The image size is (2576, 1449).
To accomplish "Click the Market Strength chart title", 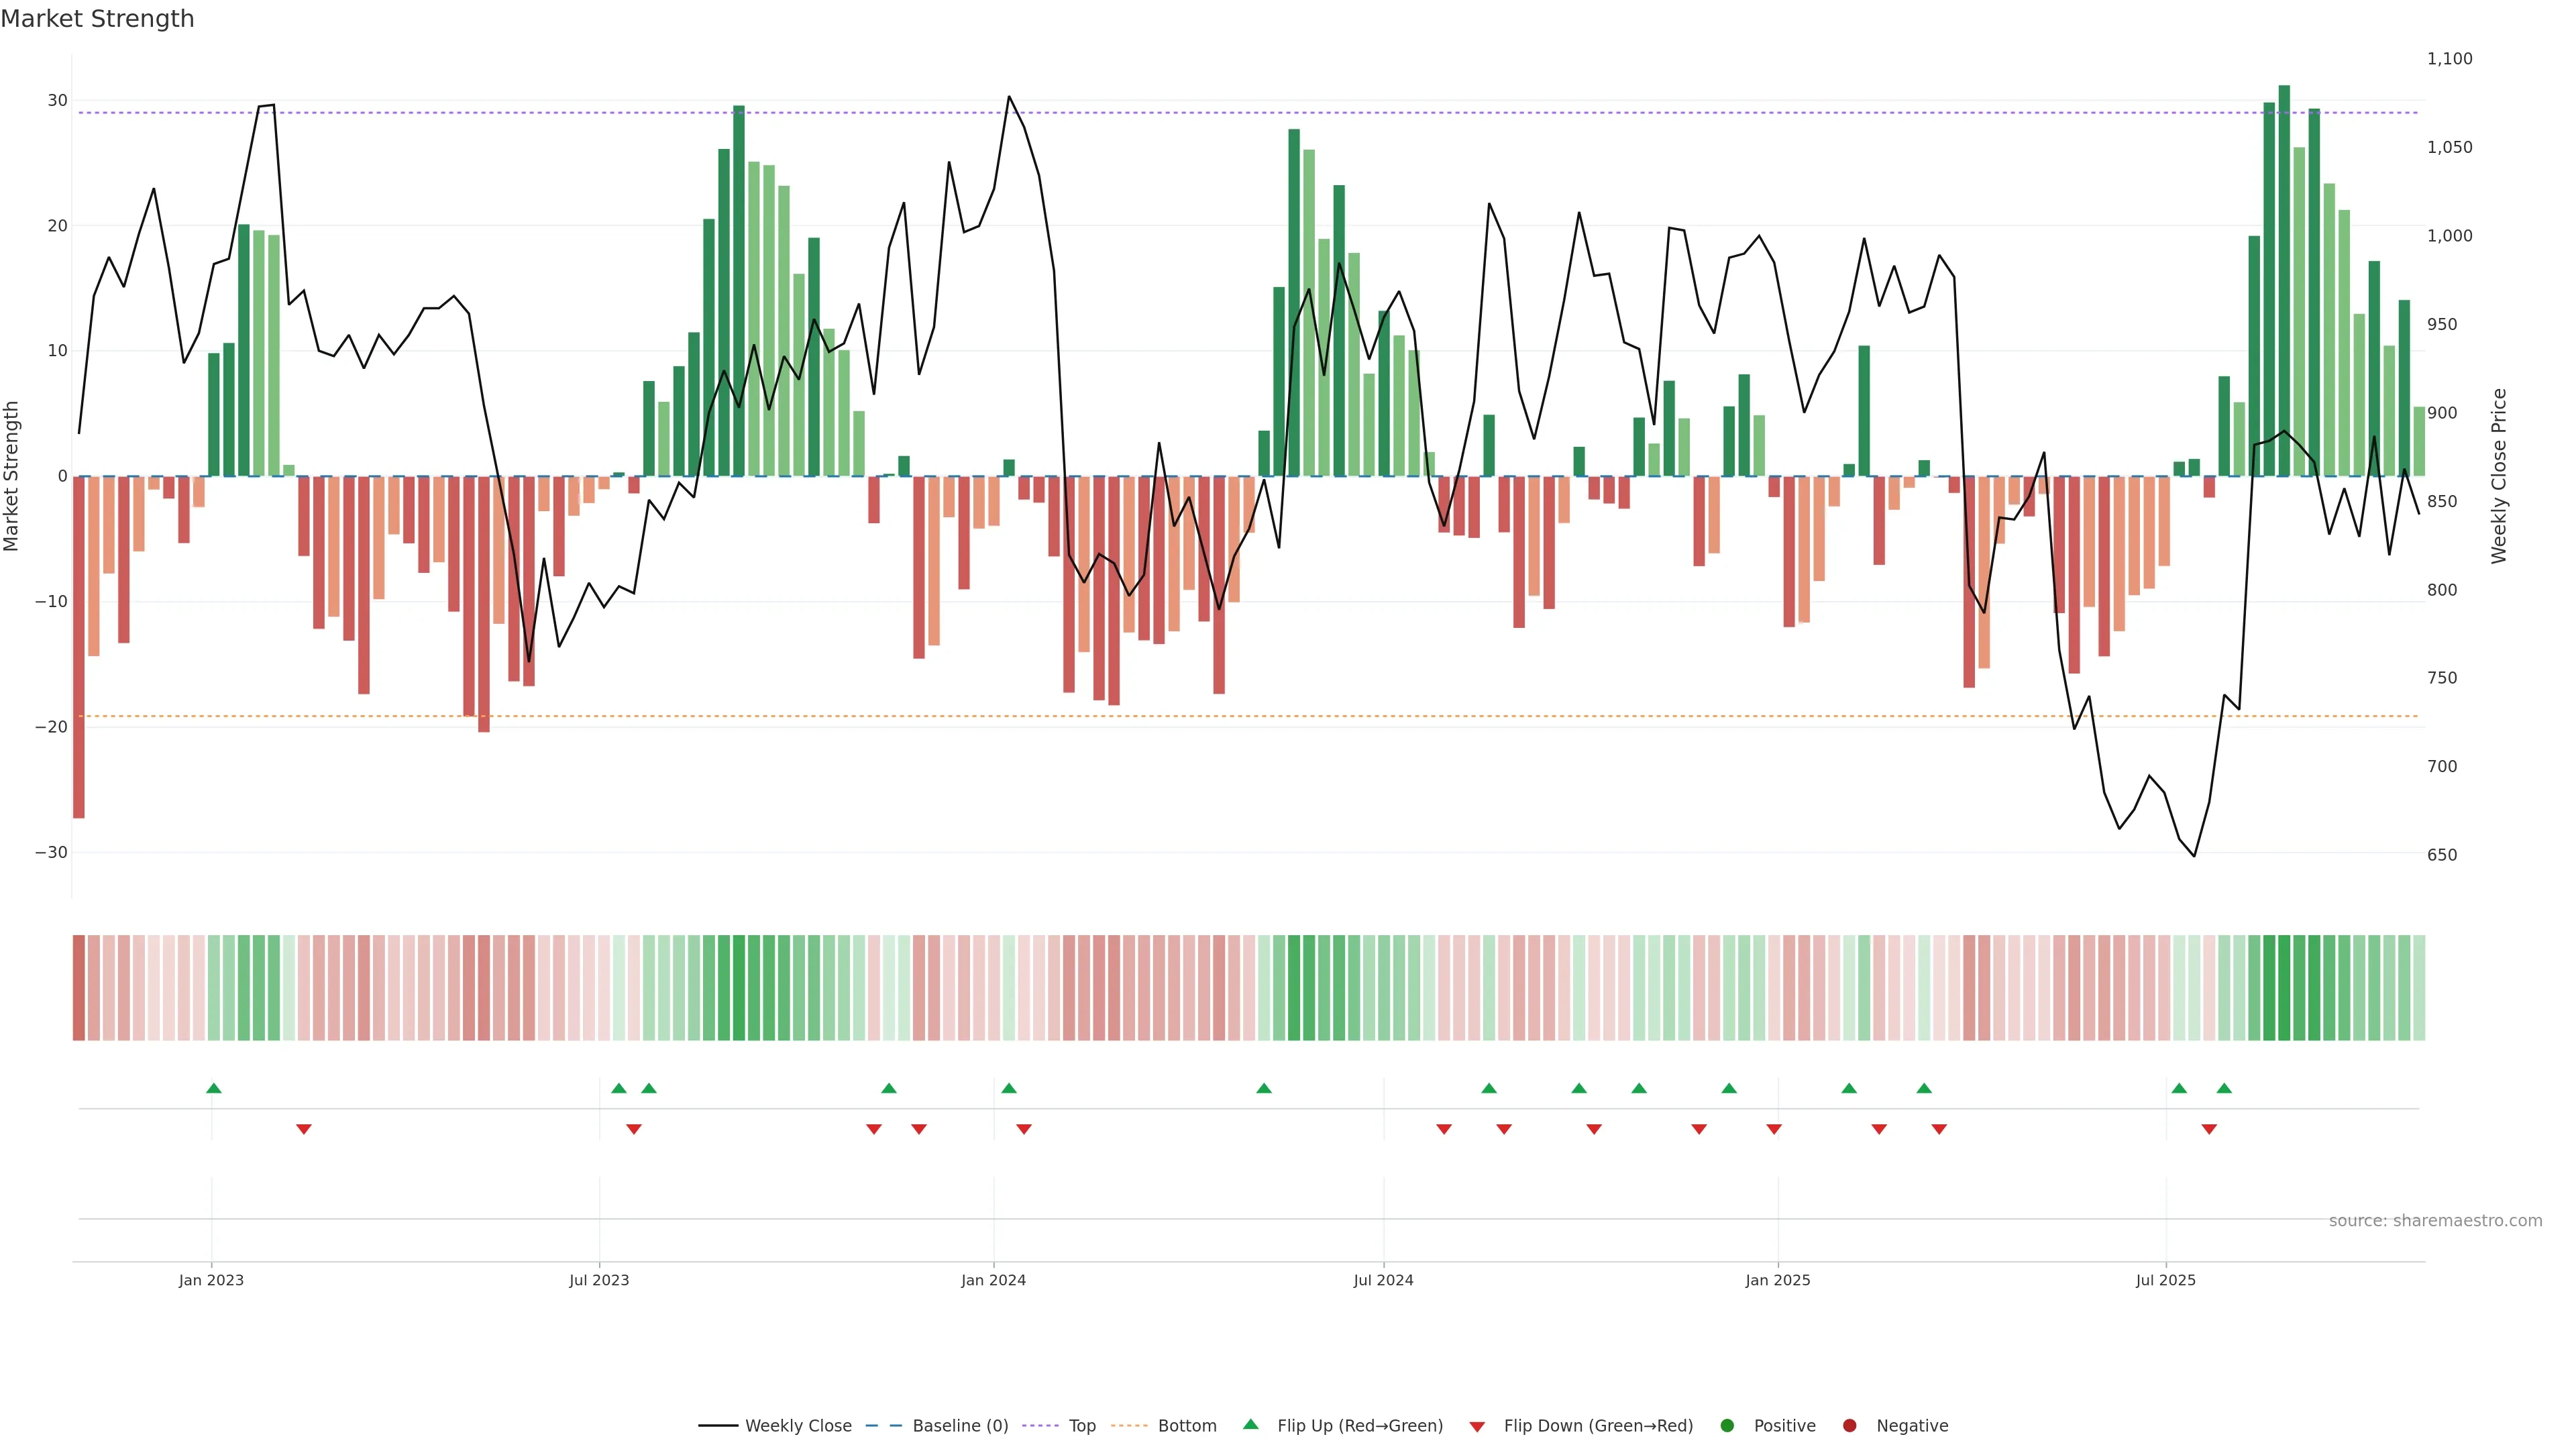I will pos(97,19).
